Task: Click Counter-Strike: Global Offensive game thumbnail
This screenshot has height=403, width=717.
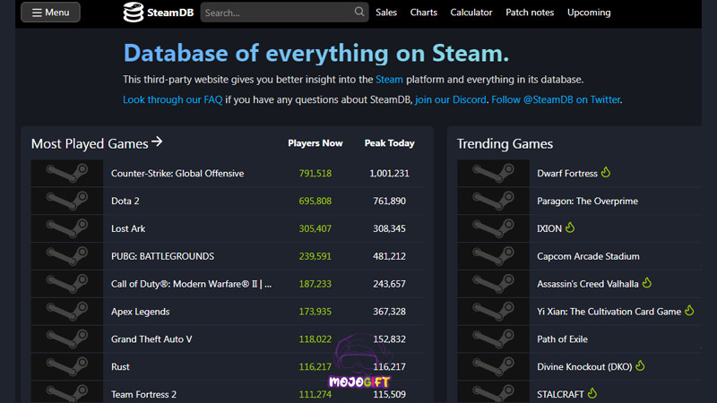Action: tap(67, 174)
